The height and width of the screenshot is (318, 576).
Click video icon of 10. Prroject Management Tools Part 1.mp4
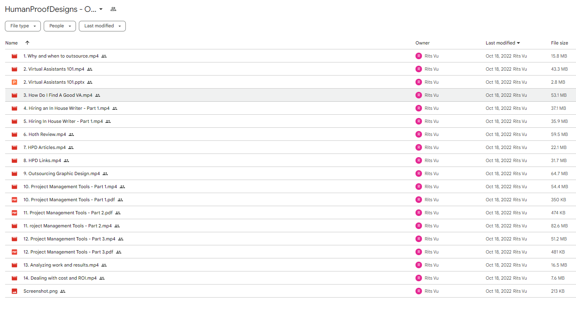(14, 187)
